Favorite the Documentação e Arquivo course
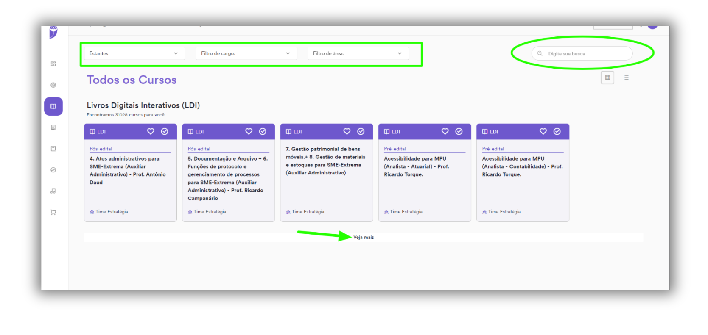 (x=249, y=132)
